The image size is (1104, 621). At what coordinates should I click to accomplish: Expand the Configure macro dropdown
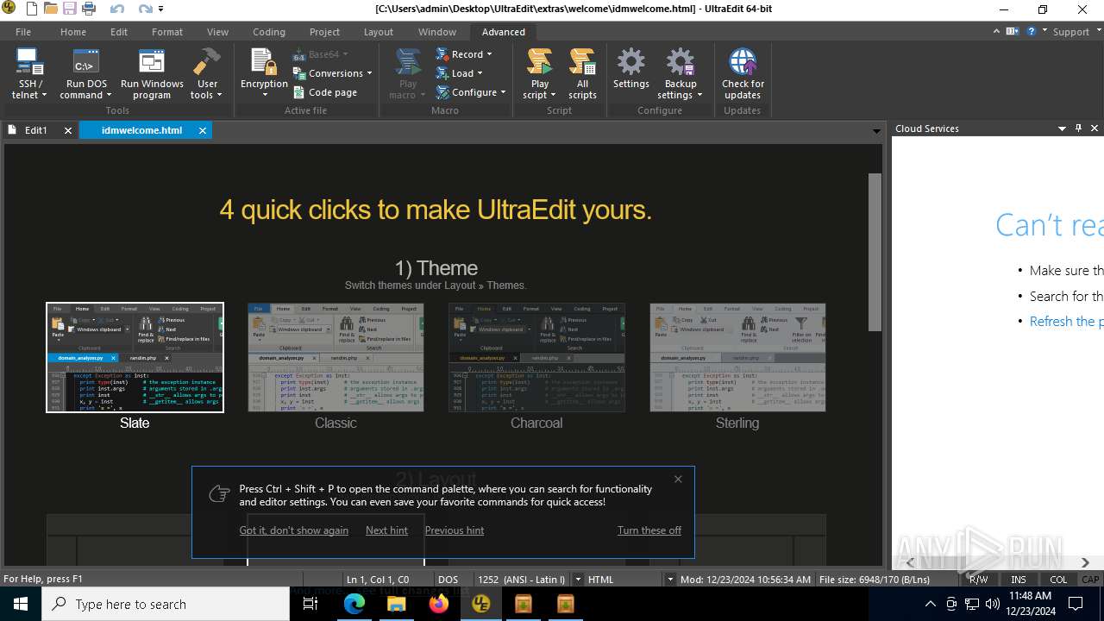(502, 92)
